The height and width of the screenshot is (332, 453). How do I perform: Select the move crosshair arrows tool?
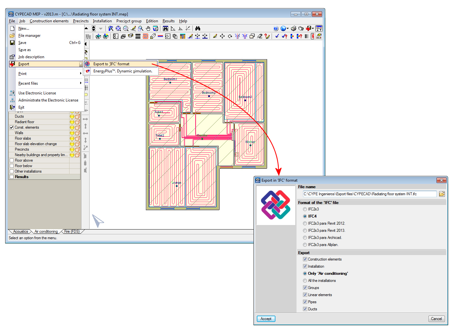(222, 36)
